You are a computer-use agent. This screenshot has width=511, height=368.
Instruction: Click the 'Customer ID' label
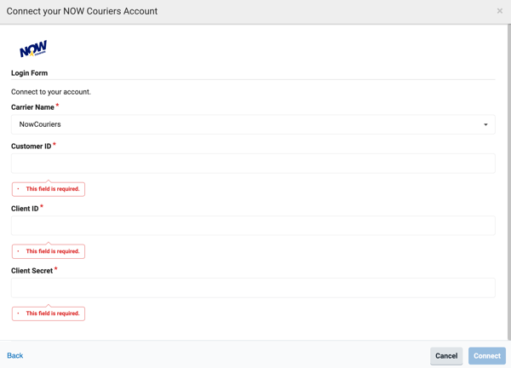pos(31,147)
